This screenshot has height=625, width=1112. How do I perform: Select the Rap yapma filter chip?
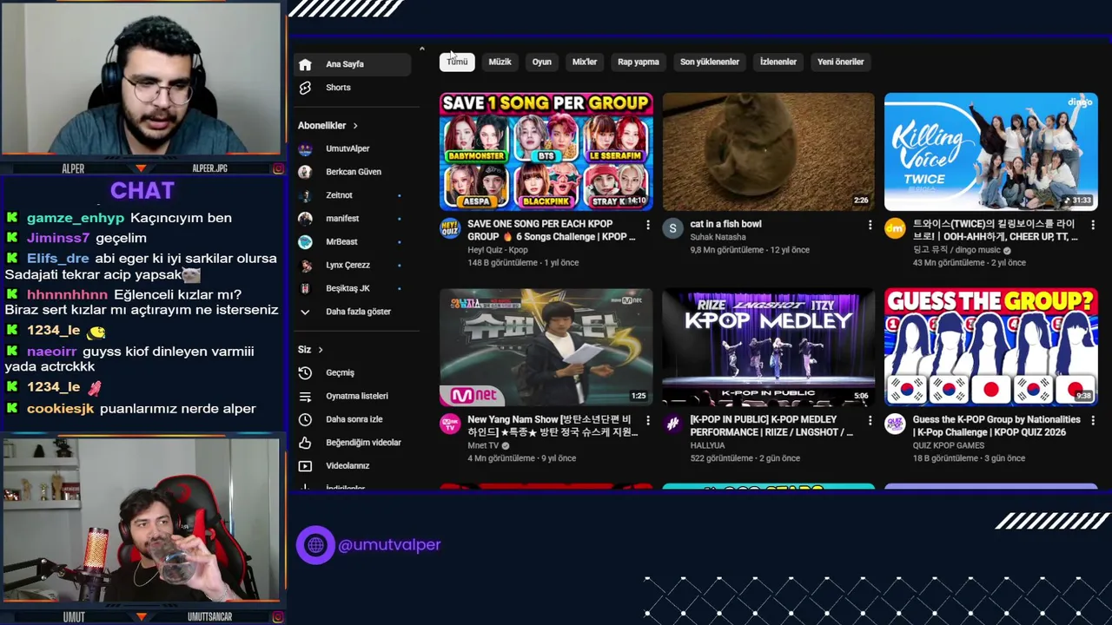click(x=639, y=62)
